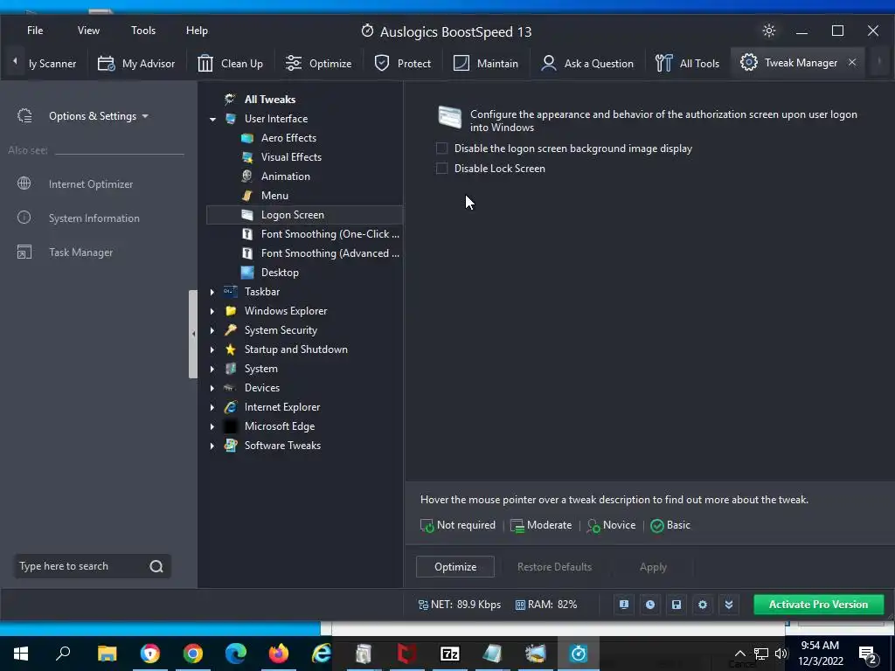The image size is (895, 671).
Task: Open Task Manager from the sidebar
Action: (x=80, y=252)
